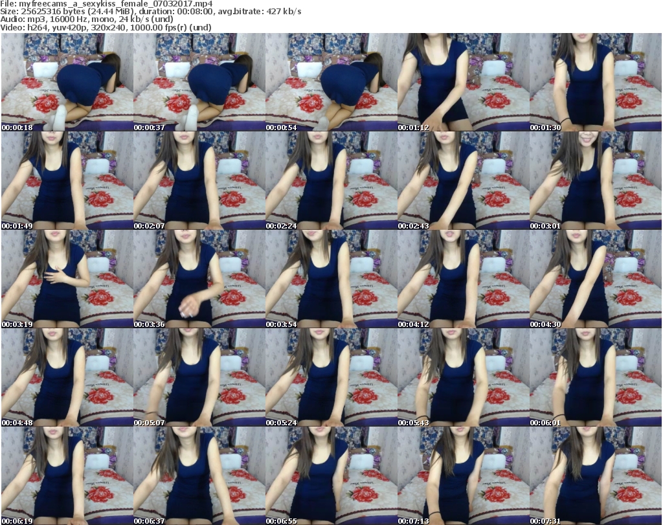Select the thumbnail stamped 00:01:49
663x525 pixels.
point(67,181)
